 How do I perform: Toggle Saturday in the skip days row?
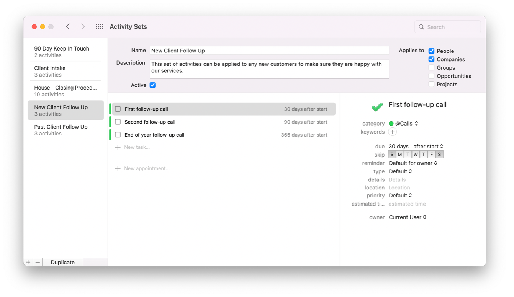pyautogui.click(x=439, y=154)
